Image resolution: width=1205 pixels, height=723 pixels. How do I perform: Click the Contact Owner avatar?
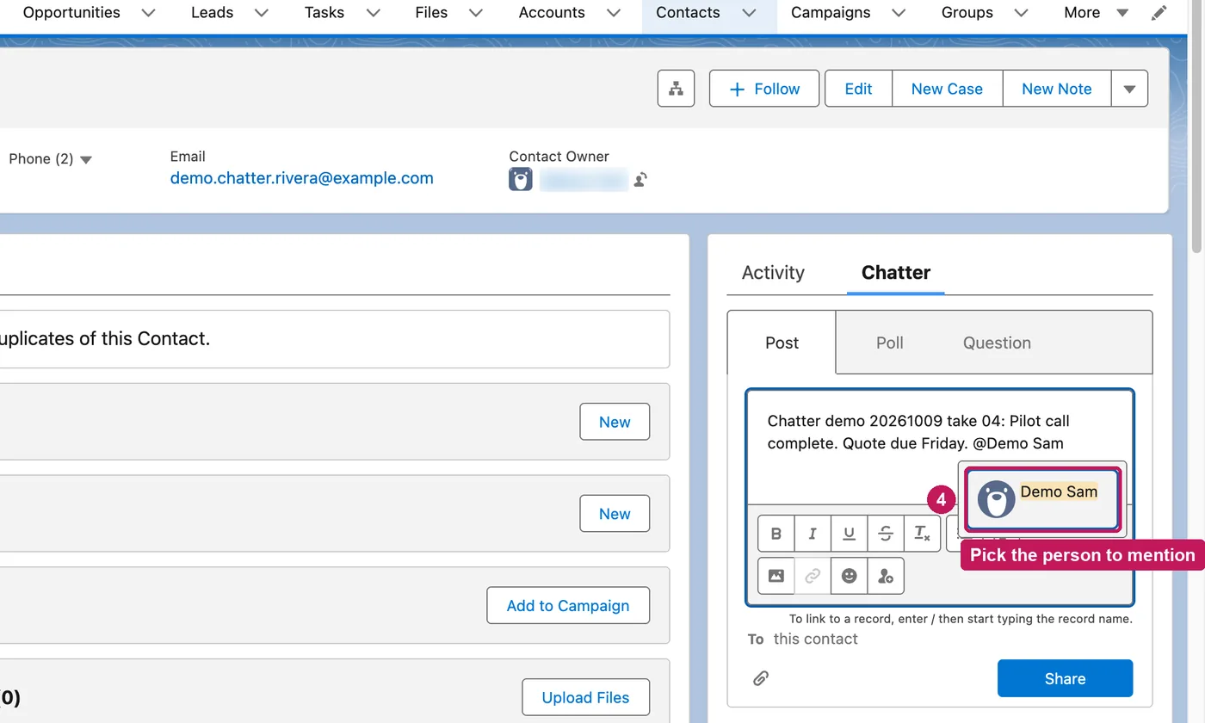[521, 179]
